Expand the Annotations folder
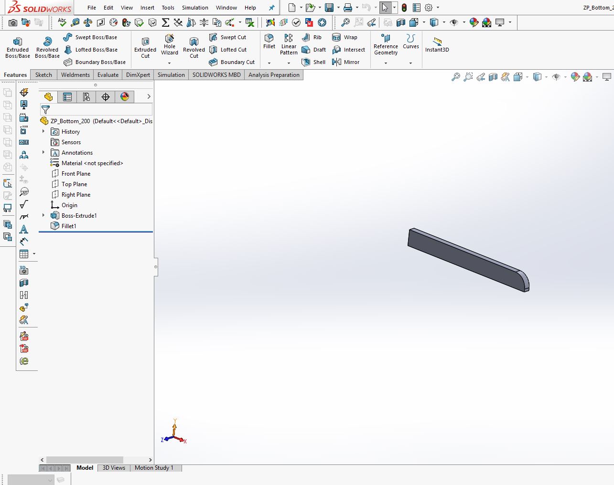Image resolution: width=614 pixels, height=485 pixels. tap(43, 152)
